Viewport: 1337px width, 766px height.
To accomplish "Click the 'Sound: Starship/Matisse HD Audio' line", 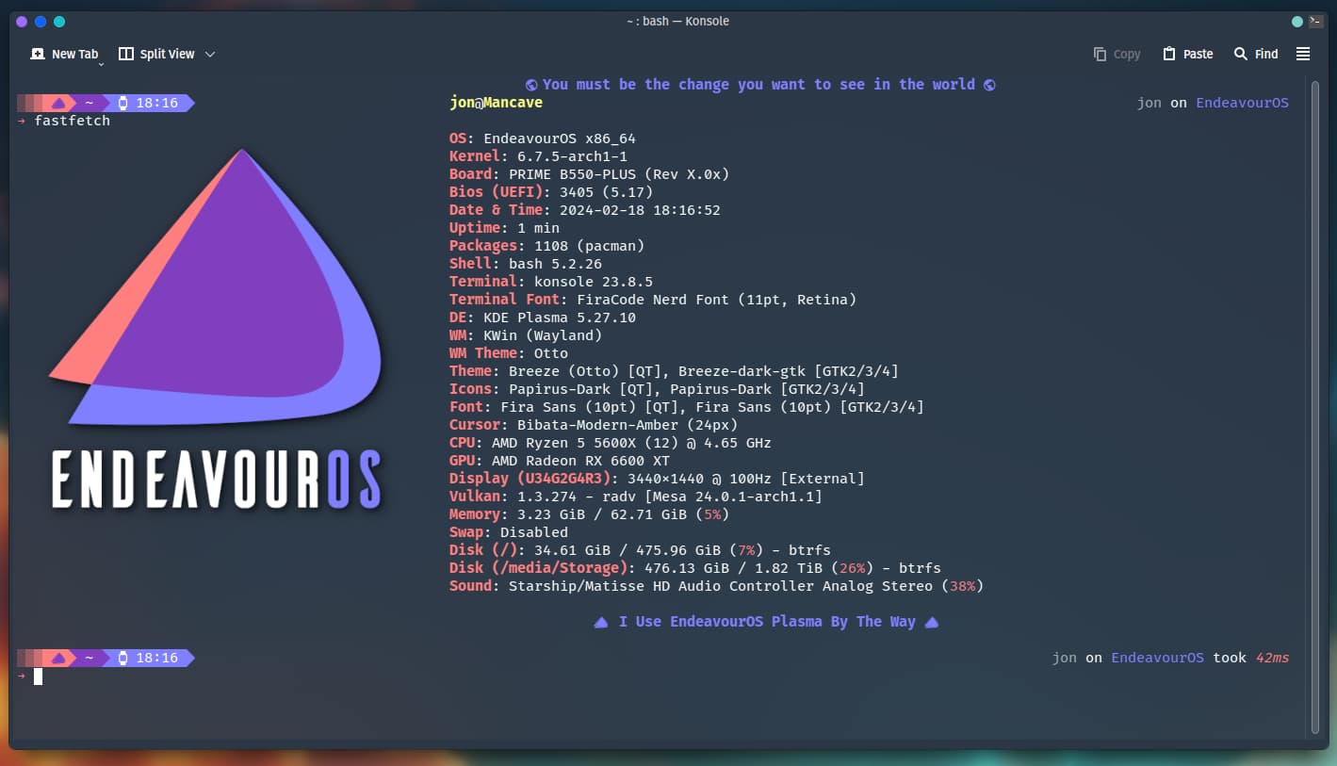I will pyautogui.click(x=717, y=586).
